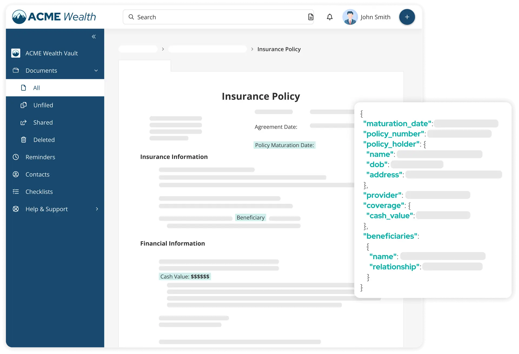Open notifications via the bell icon
519x354 pixels.
pyautogui.click(x=330, y=17)
